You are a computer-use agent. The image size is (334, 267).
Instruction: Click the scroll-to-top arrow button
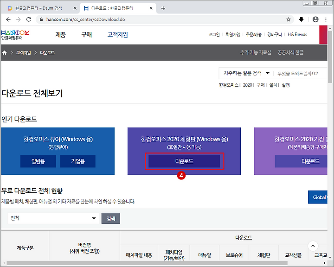(313, 246)
